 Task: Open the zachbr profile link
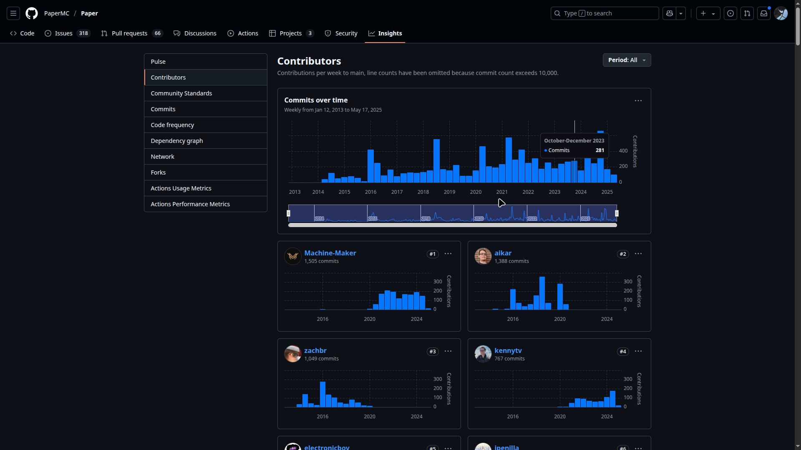[315, 350]
